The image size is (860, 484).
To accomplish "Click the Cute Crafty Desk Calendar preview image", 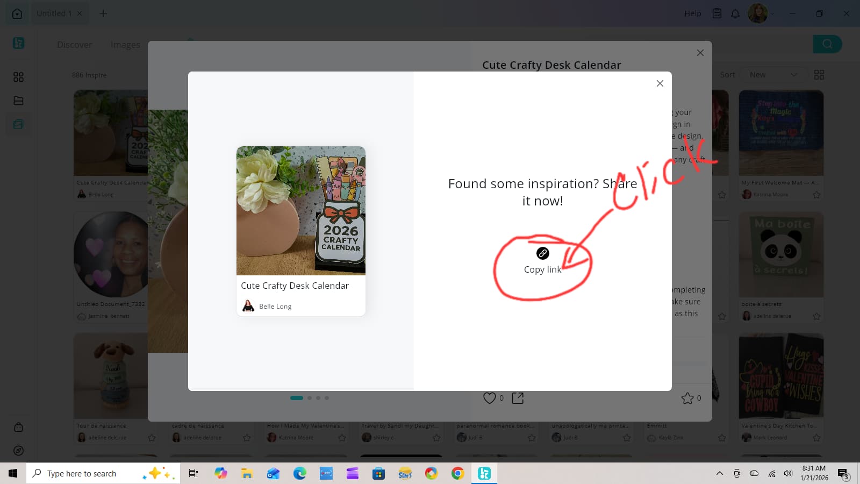I will click(x=301, y=211).
